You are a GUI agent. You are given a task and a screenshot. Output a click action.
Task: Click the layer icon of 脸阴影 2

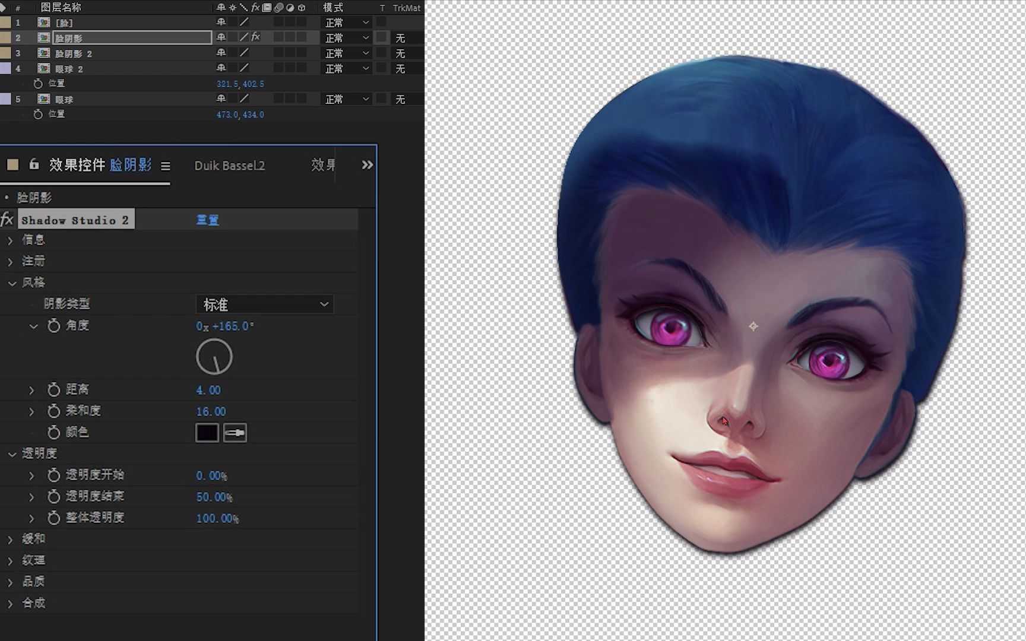(44, 53)
